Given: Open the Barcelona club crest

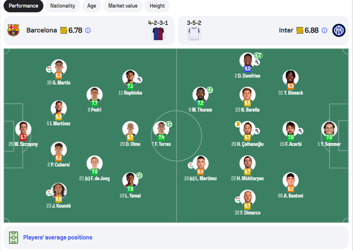Looking at the screenshot, I should pyautogui.click(x=13, y=30).
